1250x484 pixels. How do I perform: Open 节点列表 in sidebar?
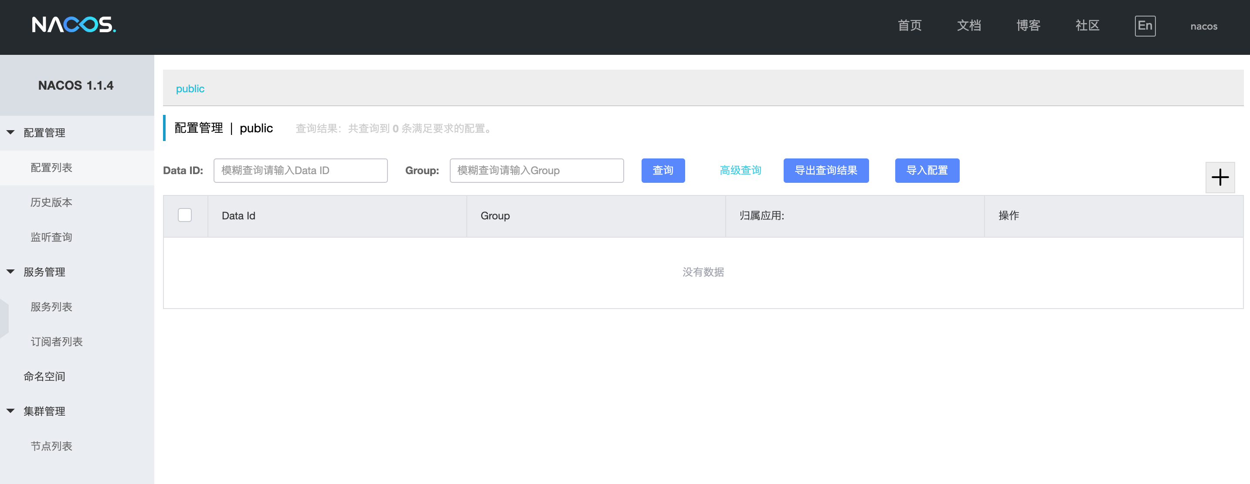[51, 446]
